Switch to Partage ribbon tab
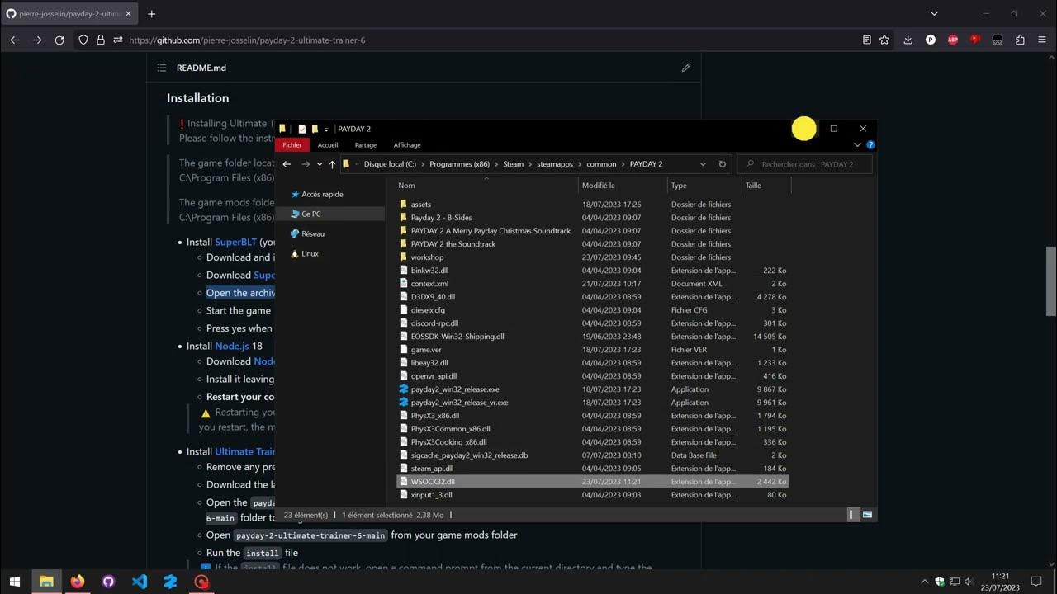The image size is (1057, 594). (x=366, y=145)
